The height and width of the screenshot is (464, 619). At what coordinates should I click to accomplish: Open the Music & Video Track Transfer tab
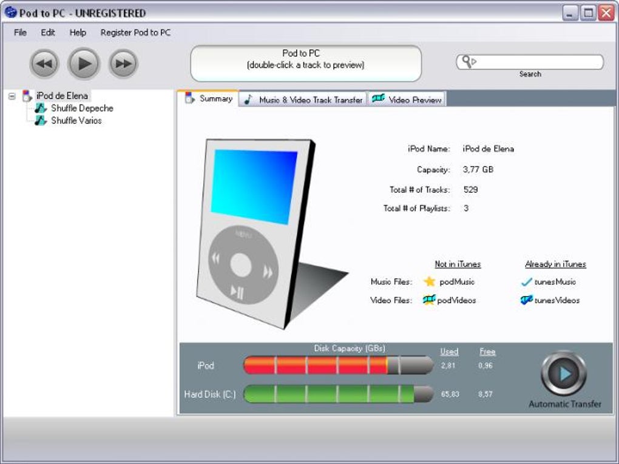(x=306, y=98)
